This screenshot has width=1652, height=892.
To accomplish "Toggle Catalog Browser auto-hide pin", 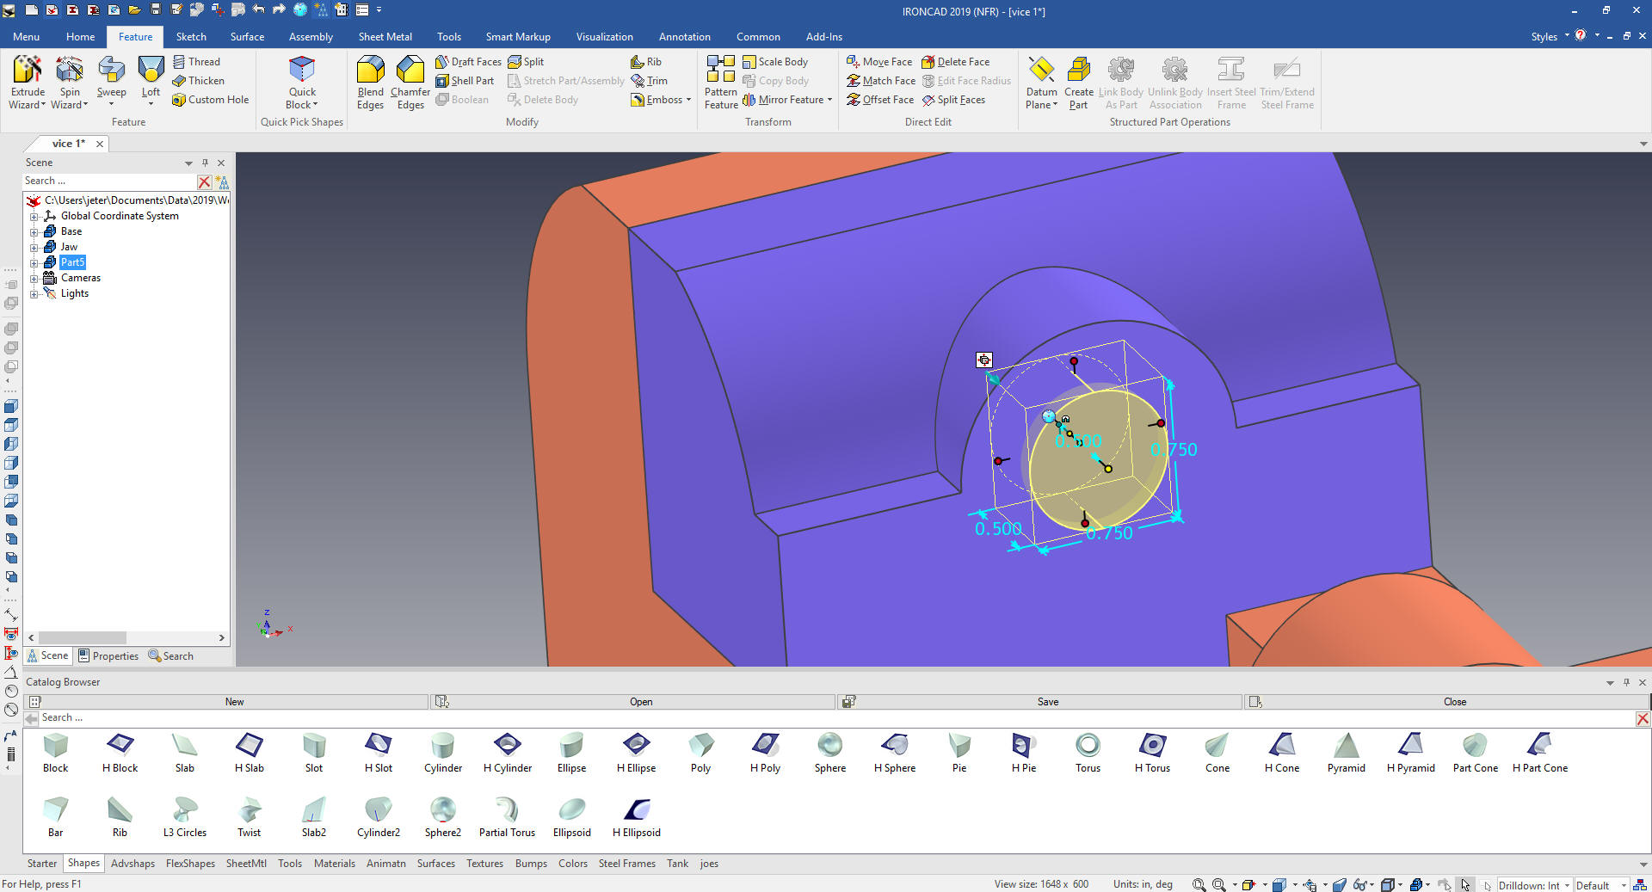I will (x=1626, y=682).
